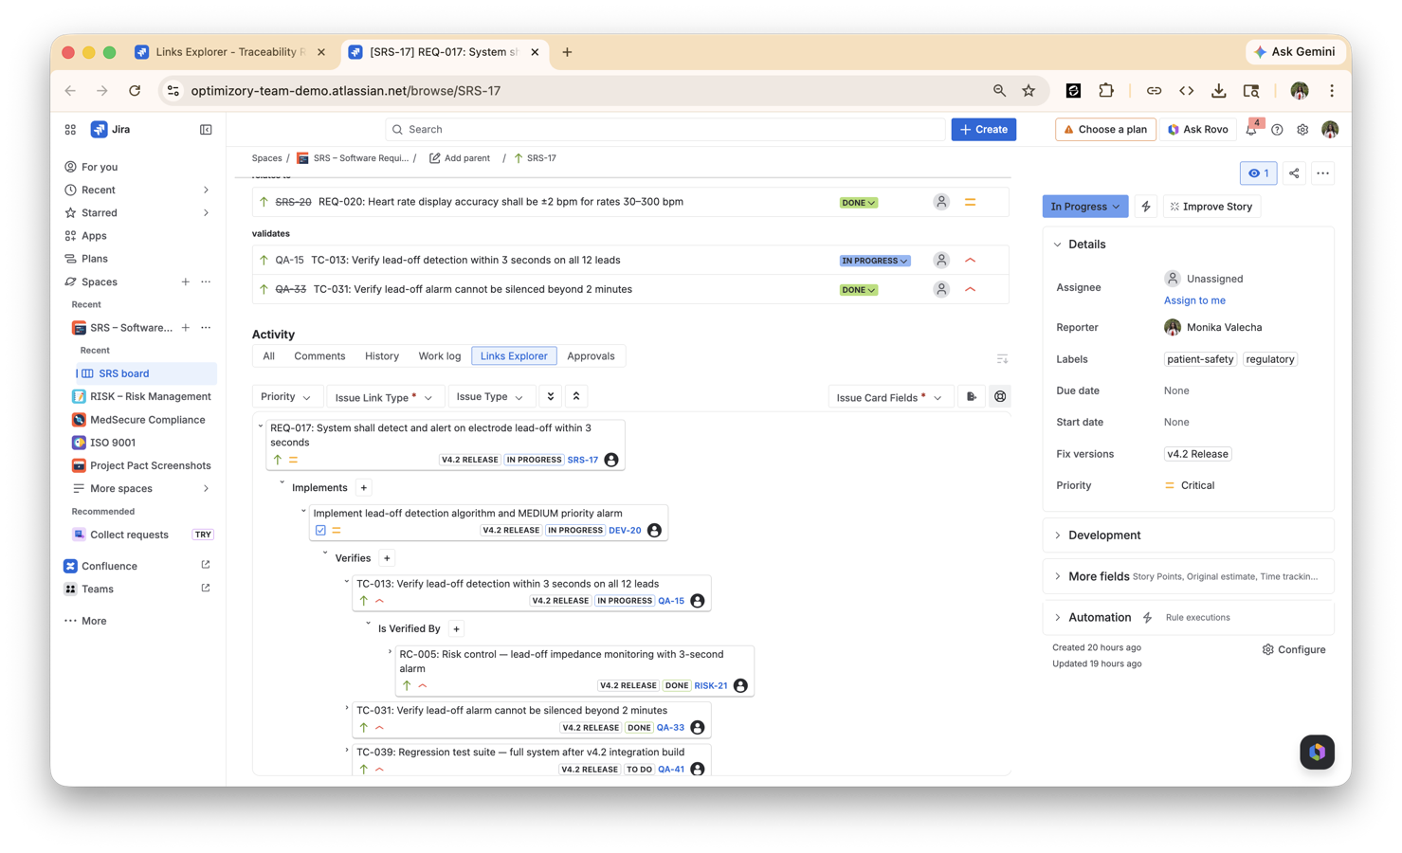Click the collapse all chevrons in the toolbar
Viewport: 1402px width, 853px height.
pos(576,395)
